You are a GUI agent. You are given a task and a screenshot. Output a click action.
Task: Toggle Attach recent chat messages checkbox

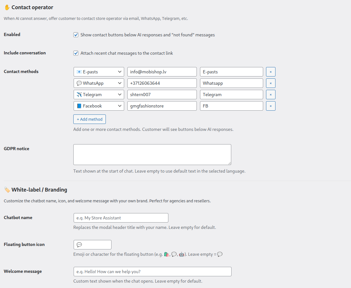point(76,53)
